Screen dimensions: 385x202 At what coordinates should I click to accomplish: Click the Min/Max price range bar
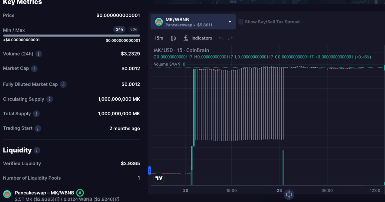tap(71, 35)
